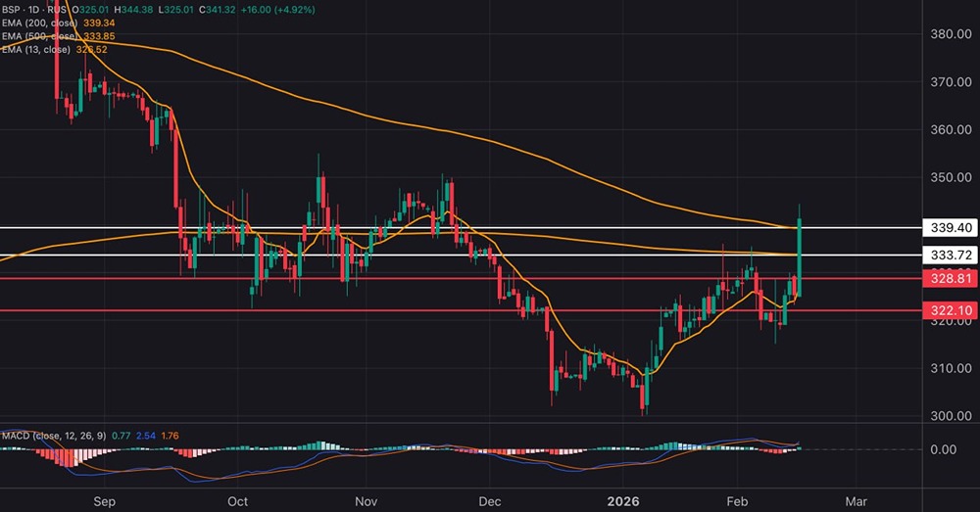
Task: Click the MACD signal value 1.76
Action: pos(170,436)
